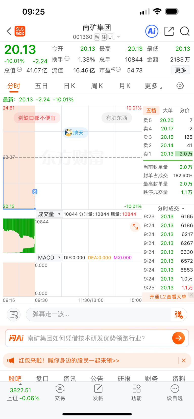
Task: Tap the green volume bars chart
Action: click(19, 236)
